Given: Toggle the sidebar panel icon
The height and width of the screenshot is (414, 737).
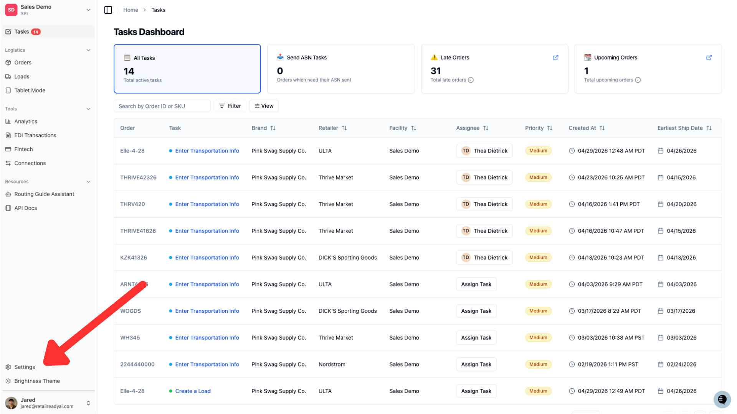Looking at the screenshot, I should tap(108, 10).
